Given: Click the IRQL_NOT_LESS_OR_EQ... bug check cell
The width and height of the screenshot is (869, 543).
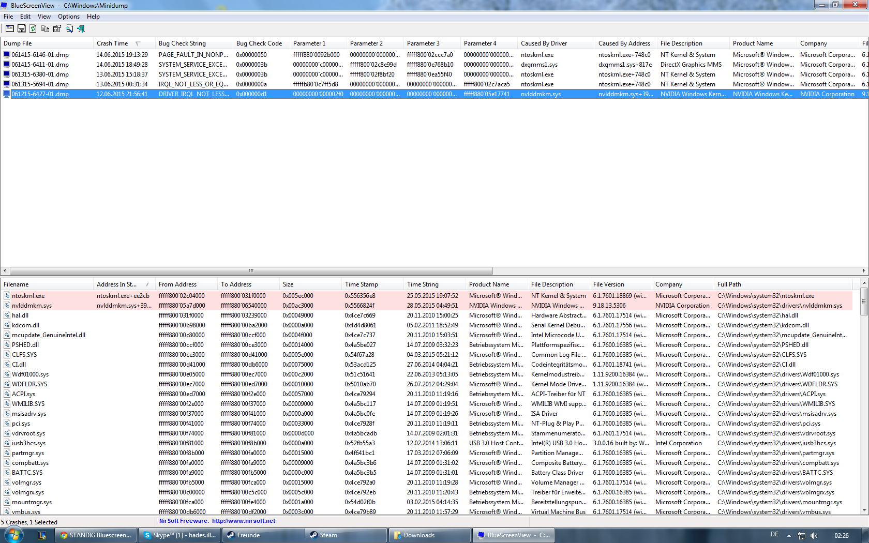Looking at the screenshot, I should pos(193,84).
